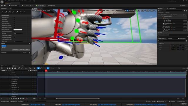Click the green Play level button
The width and height of the screenshot is (188, 106).
coord(37,6)
